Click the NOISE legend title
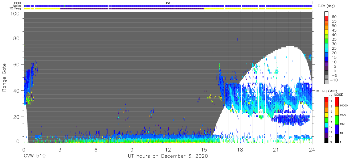Viewport: 351px width, 162px height. [338, 95]
